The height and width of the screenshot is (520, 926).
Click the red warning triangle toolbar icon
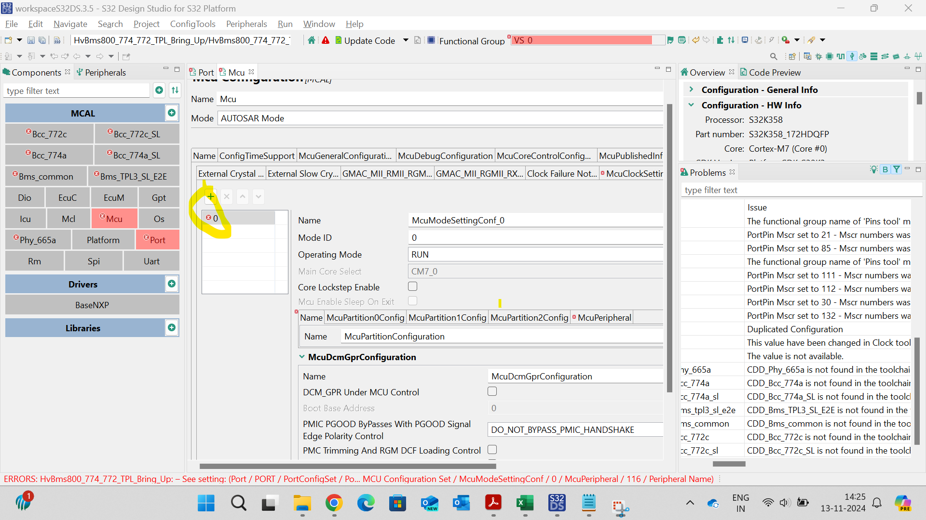326,40
